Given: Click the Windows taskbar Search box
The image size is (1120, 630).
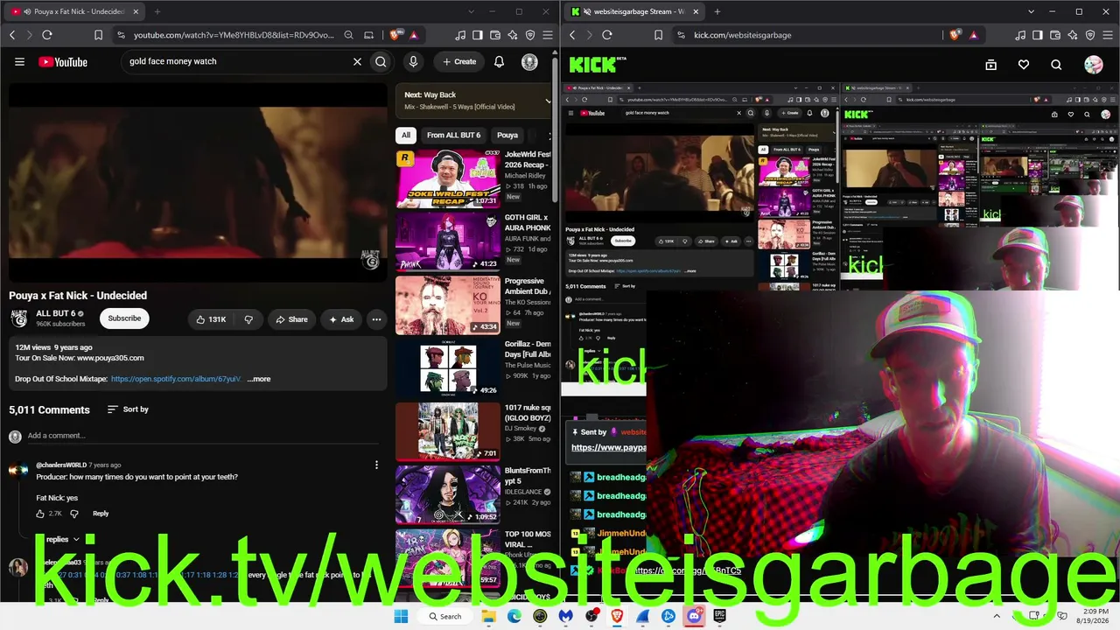Looking at the screenshot, I should pyautogui.click(x=444, y=616).
